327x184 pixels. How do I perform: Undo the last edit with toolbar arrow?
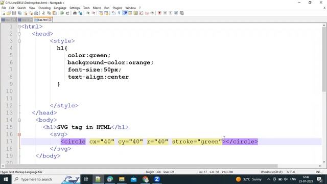62,13
